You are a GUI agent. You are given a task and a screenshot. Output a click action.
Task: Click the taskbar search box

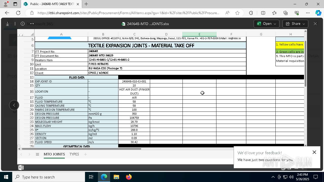(49, 177)
